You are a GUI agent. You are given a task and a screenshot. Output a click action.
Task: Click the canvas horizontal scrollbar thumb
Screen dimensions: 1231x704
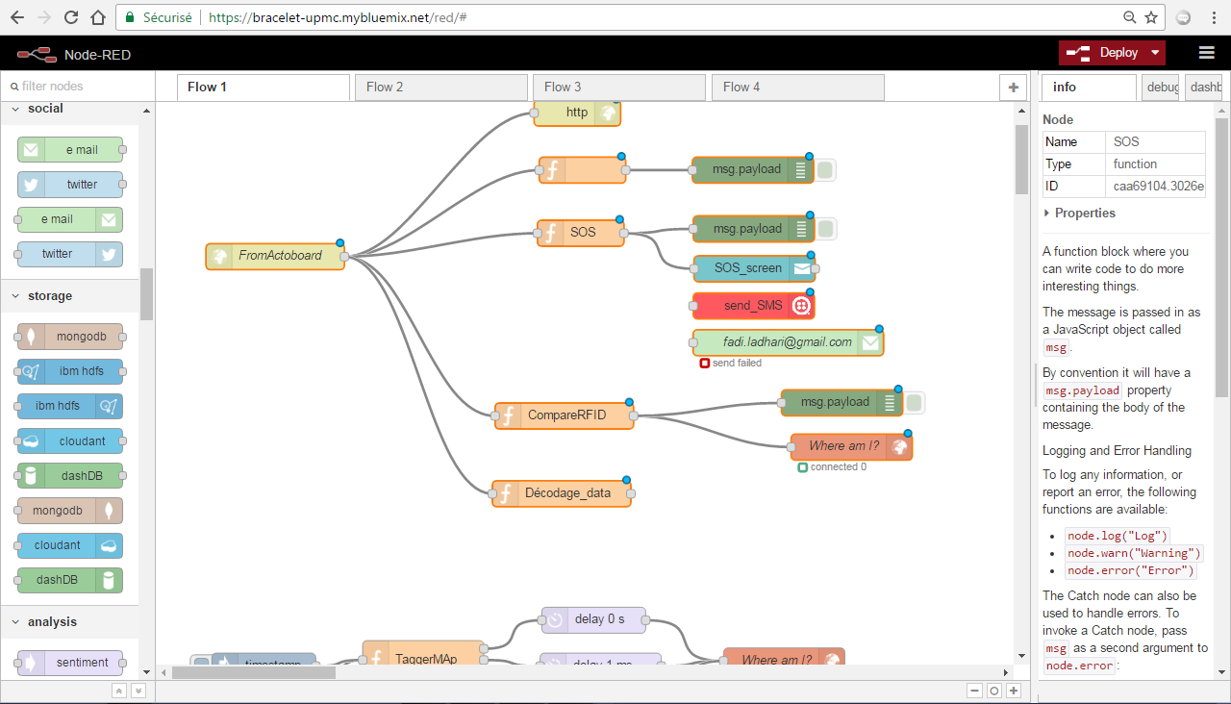click(254, 672)
